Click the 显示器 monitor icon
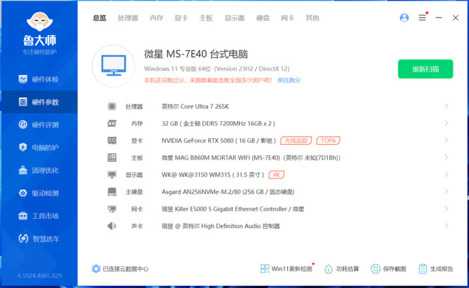Viewport: 469px width, 288px height. click(112, 175)
